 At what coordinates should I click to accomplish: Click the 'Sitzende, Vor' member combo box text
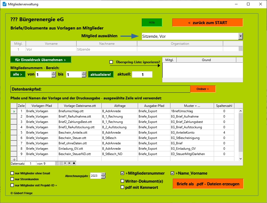click(190, 36)
